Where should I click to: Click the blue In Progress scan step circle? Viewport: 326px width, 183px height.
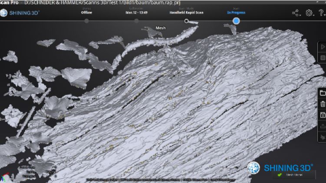point(236,21)
